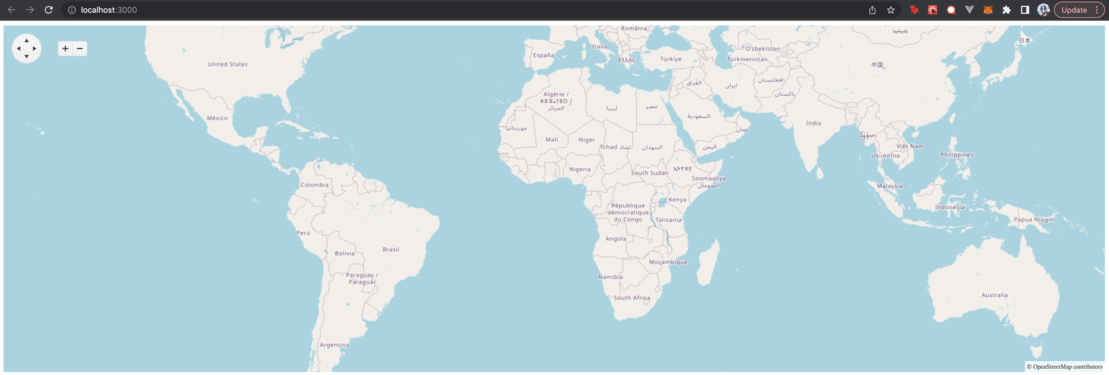Click the Paraguay / Paraguái label
This screenshot has width=1109, height=375.
click(362, 278)
